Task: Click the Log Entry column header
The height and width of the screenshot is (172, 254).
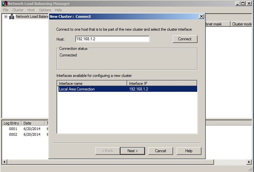Action: point(12,123)
